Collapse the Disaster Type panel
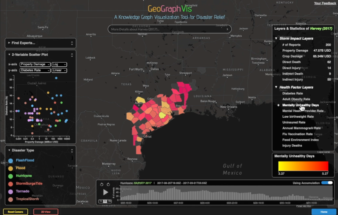The height and width of the screenshot is (215, 338). click(9, 150)
